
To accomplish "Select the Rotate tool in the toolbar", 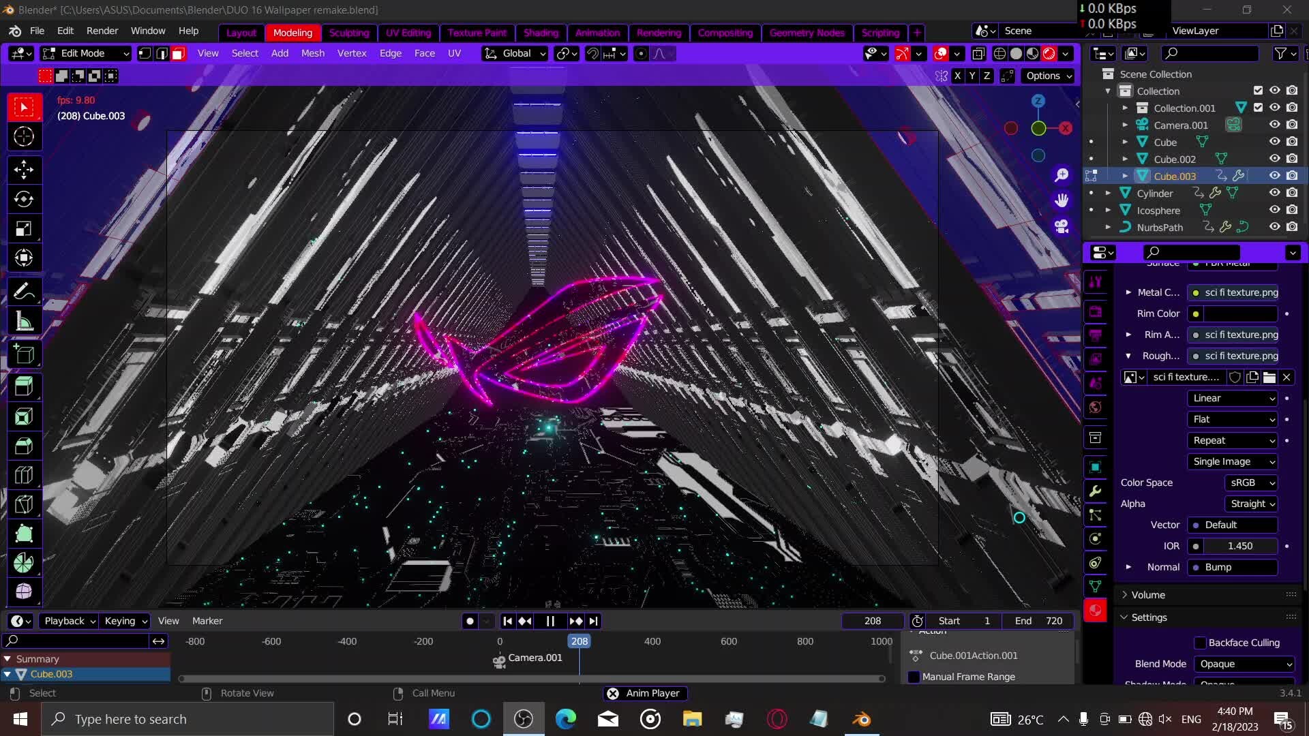I will (24, 199).
